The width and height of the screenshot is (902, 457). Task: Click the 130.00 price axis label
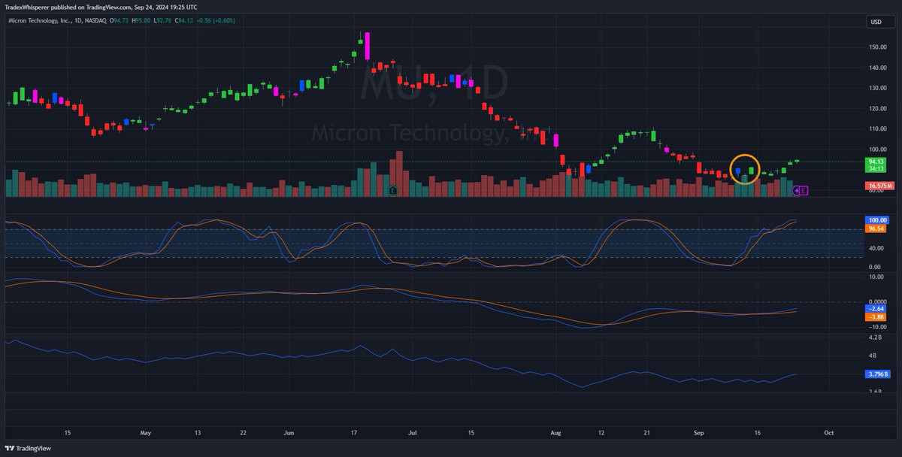[x=877, y=88]
